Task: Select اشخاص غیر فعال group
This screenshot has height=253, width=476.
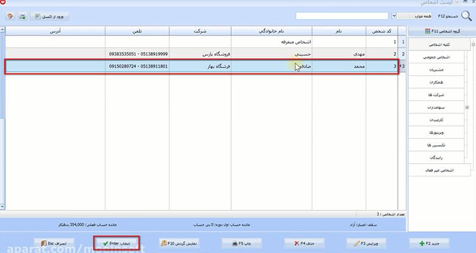Action: tap(439, 170)
